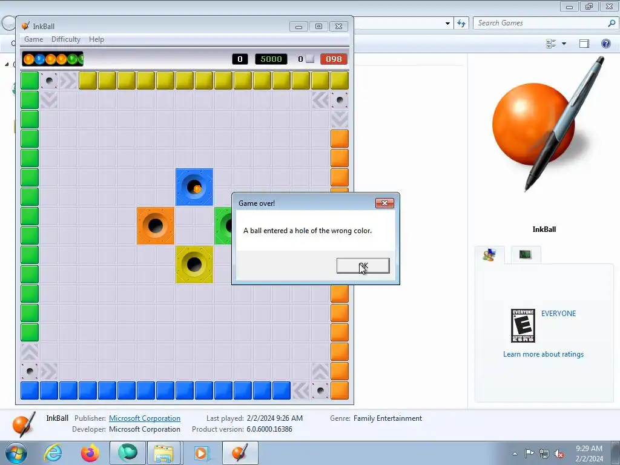Viewport: 620px width, 465px height.
Task: Click the bottom-right ball spawn tile
Action: [320, 391]
